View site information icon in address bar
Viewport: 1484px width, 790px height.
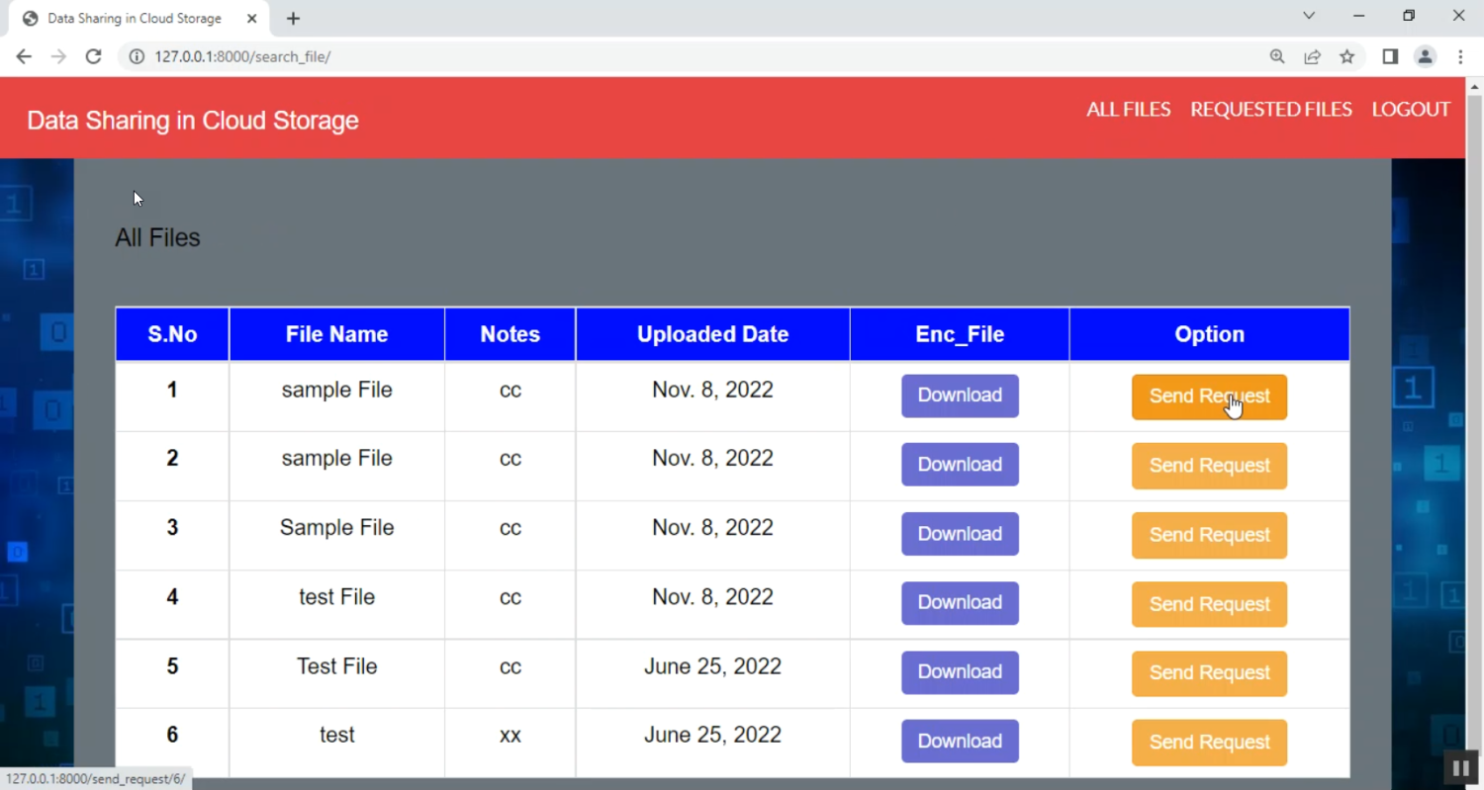click(x=137, y=56)
